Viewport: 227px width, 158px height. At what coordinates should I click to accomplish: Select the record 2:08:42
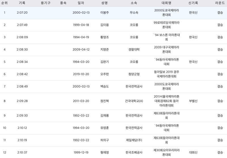point(22,74)
